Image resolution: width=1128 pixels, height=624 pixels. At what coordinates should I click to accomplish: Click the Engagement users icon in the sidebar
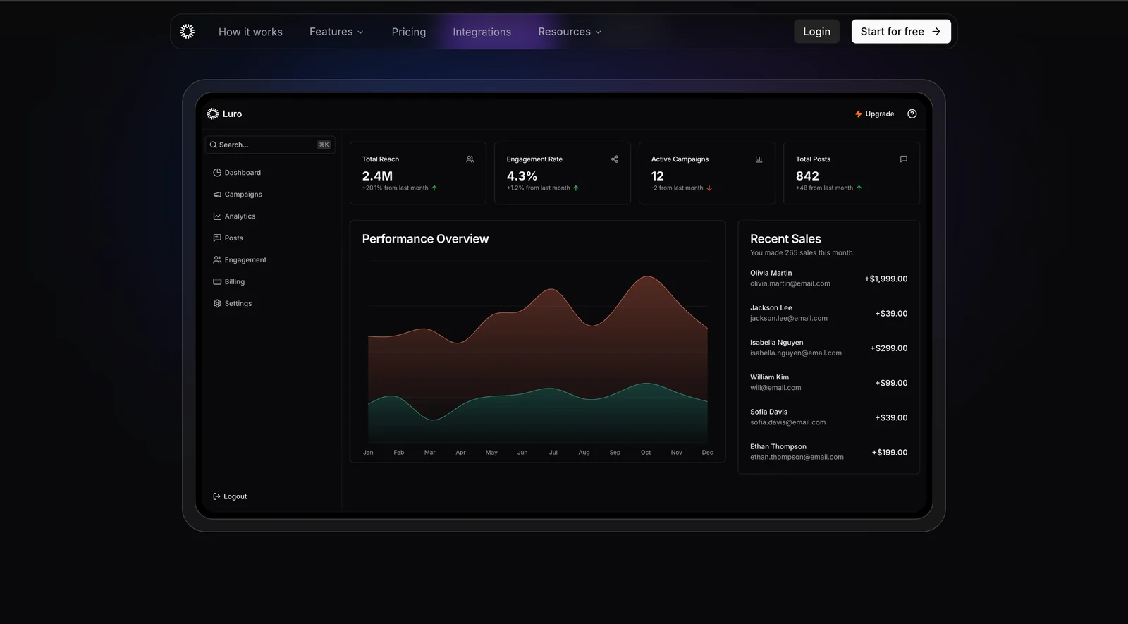click(217, 259)
